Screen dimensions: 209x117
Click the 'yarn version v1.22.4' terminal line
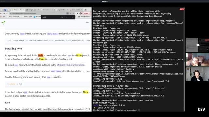[105, 103]
